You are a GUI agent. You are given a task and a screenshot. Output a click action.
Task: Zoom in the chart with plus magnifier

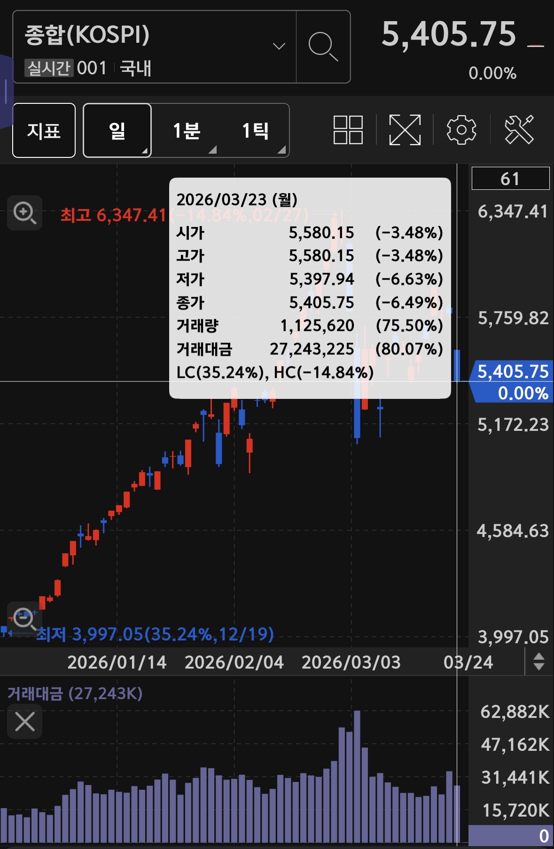point(24,213)
